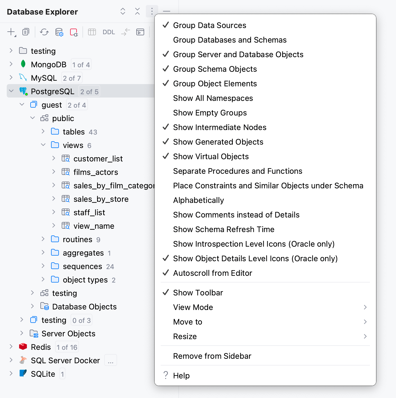
Task: Choose Remove from Sidebar
Action: click(x=265, y=356)
